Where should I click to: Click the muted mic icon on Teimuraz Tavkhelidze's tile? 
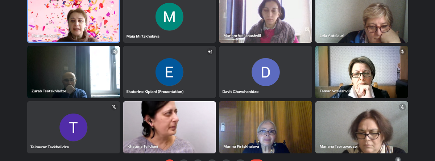(114, 107)
